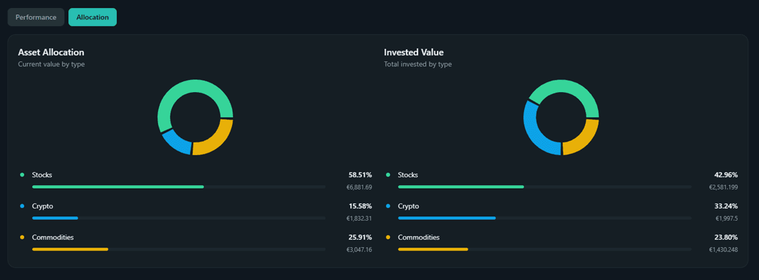Viewport: 759px width, 280px height.
Task: Click the 'Current value by type' subtitle
Action: tap(51, 64)
